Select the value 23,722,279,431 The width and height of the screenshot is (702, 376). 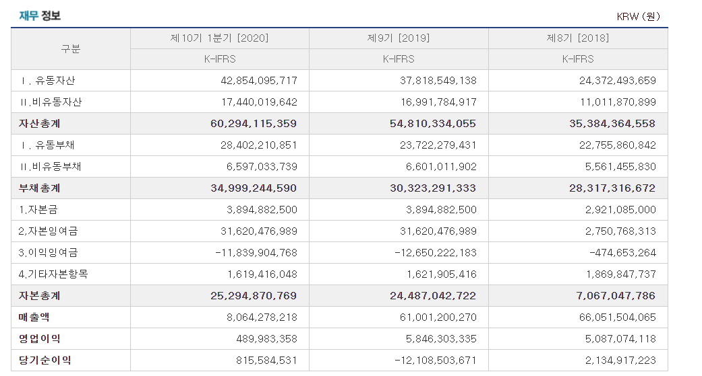[438, 145]
